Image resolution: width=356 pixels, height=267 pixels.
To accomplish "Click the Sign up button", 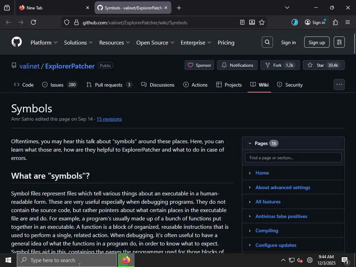I will (x=317, y=42).
